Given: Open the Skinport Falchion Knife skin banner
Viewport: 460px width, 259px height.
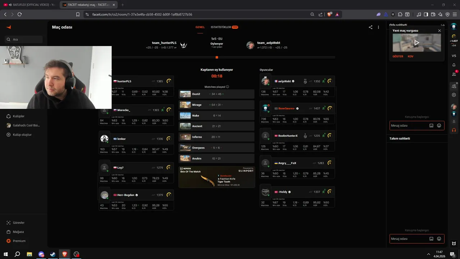Looking at the screenshot, I should (x=216, y=177).
